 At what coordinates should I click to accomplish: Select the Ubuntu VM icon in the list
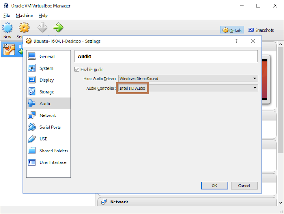pos(9,49)
